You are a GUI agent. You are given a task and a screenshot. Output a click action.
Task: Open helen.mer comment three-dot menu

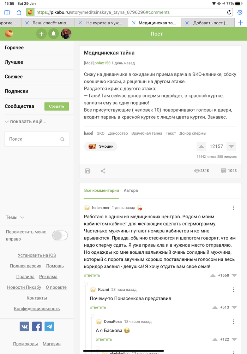[x=233, y=208]
